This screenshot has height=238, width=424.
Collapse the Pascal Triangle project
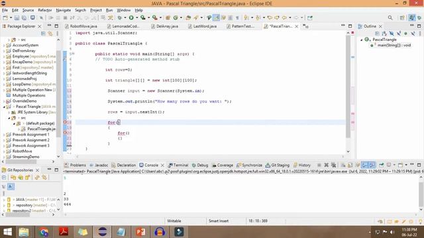(x=4, y=107)
